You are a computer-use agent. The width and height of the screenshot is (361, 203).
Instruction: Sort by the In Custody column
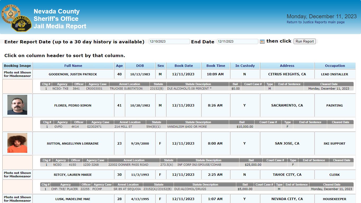[x=245, y=66]
